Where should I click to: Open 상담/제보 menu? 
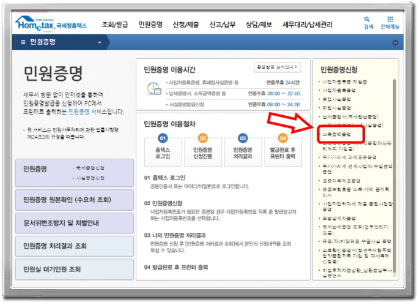(259, 25)
